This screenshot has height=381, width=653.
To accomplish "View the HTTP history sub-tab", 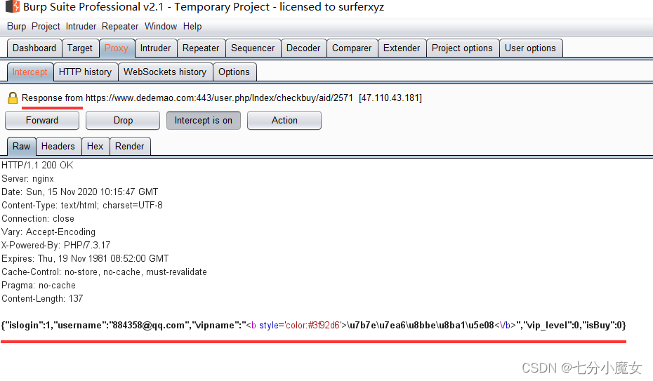I will 86,72.
